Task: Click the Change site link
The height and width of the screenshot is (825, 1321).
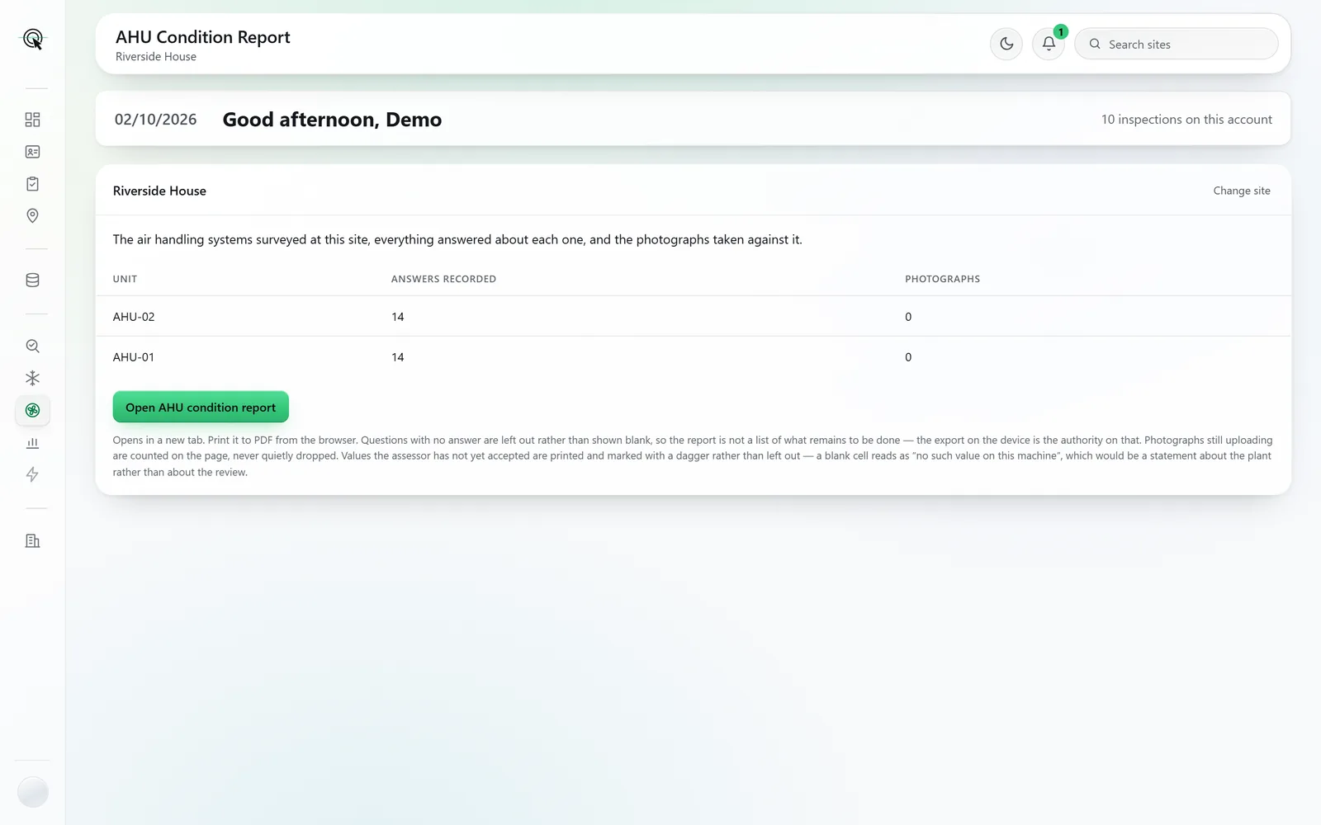Action: click(1242, 191)
